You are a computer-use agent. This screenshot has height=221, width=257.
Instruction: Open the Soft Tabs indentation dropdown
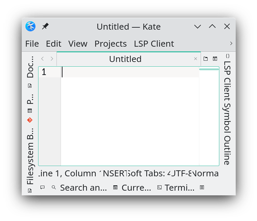(148, 173)
